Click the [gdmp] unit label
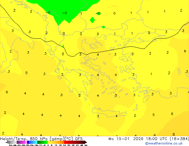 pyautogui.click(x=57, y=139)
